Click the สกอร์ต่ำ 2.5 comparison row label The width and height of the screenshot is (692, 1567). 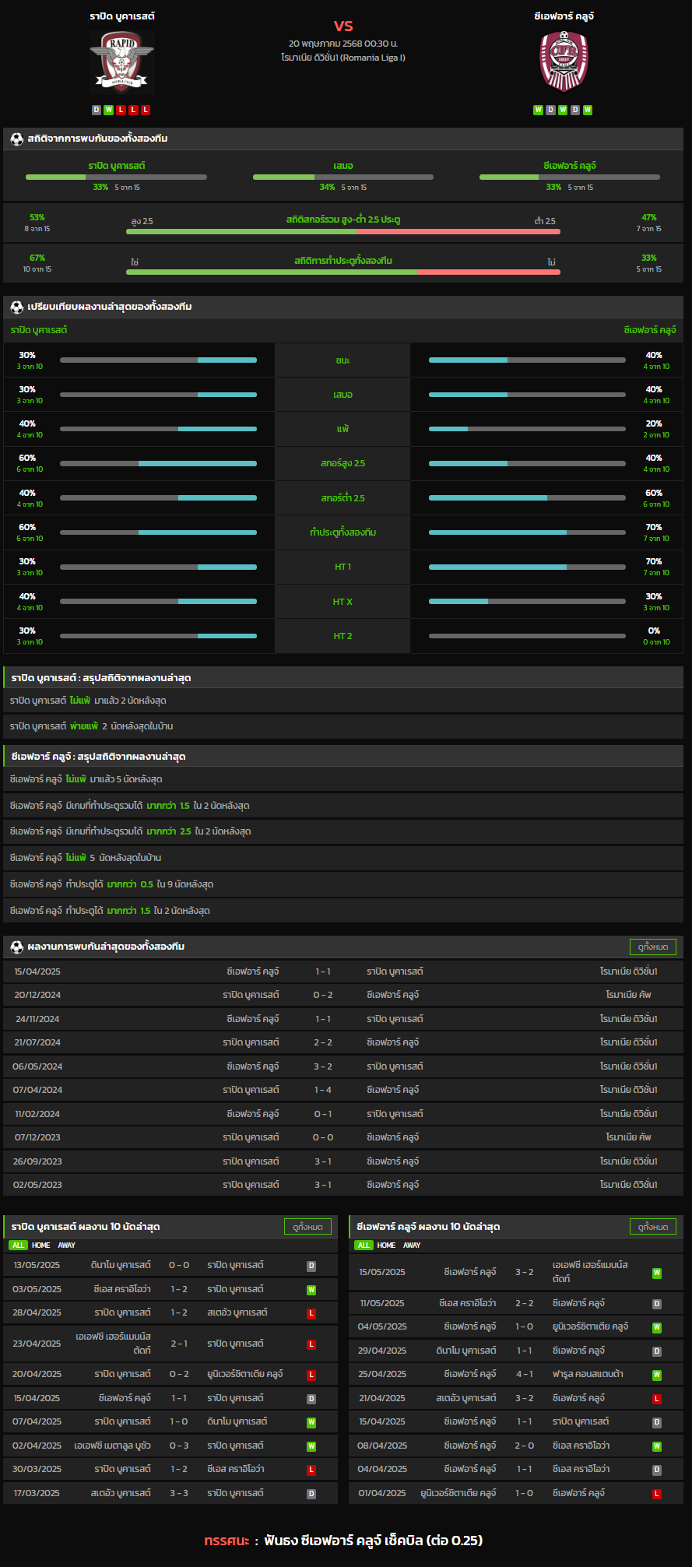click(343, 498)
